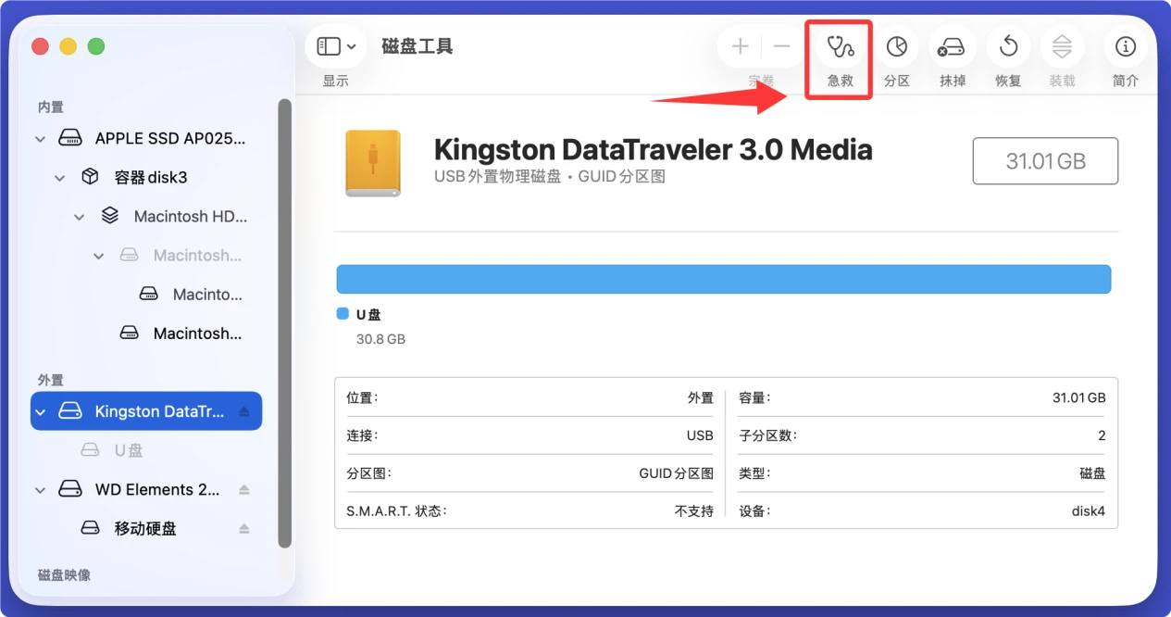Click the 类型 value 磁盘
1171x617 pixels.
1093,473
